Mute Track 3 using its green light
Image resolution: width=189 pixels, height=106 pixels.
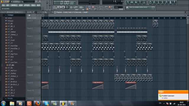40,41
